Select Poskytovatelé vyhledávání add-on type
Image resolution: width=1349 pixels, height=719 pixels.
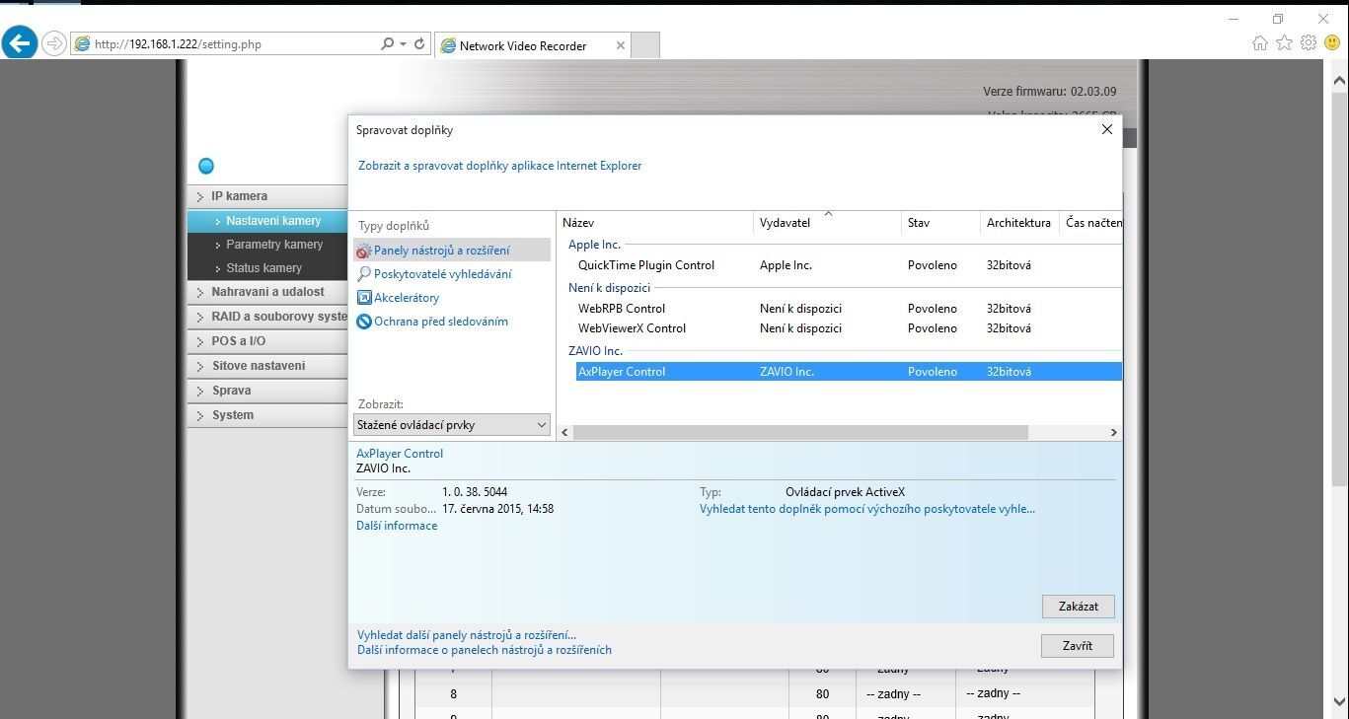(x=442, y=274)
